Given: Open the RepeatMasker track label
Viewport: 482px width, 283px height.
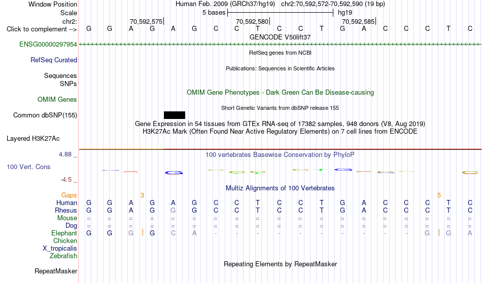Looking at the screenshot, I should (56, 271).
